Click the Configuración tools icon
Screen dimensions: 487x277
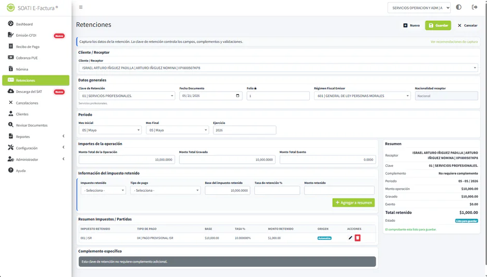(x=10, y=147)
